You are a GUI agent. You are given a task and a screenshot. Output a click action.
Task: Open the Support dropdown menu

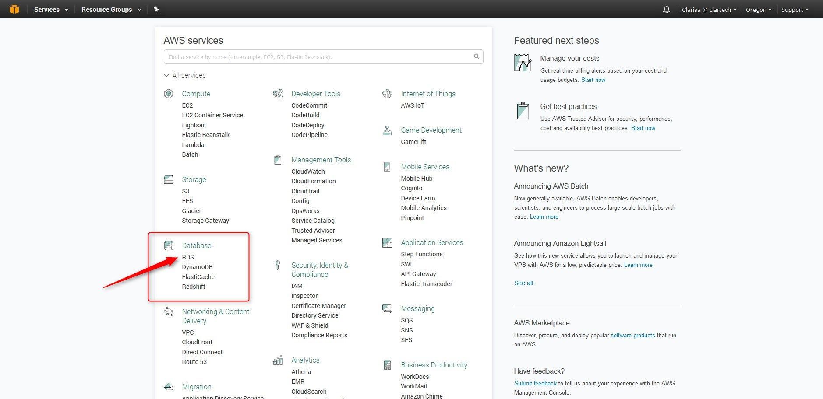pyautogui.click(x=795, y=9)
